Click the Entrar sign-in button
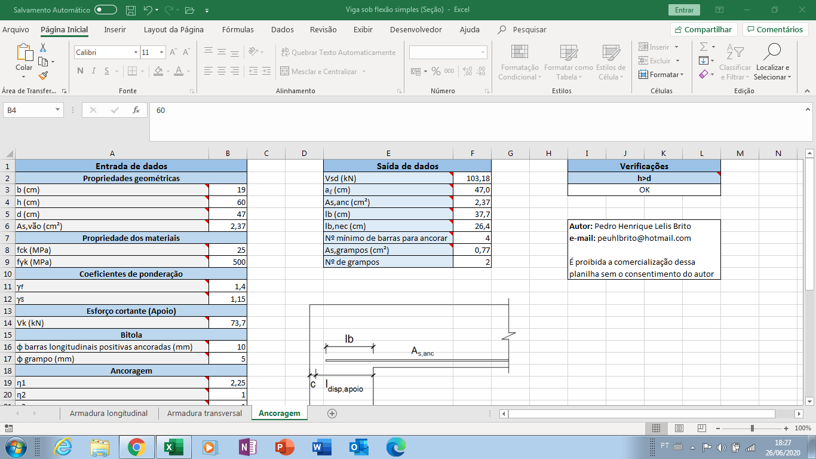 (684, 10)
